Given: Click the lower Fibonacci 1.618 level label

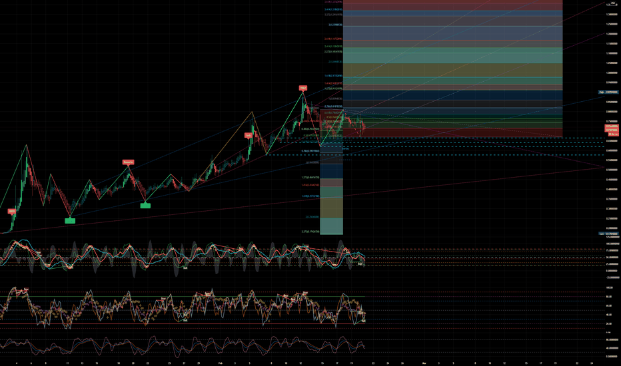Looking at the screenshot, I should click(x=310, y=196).
